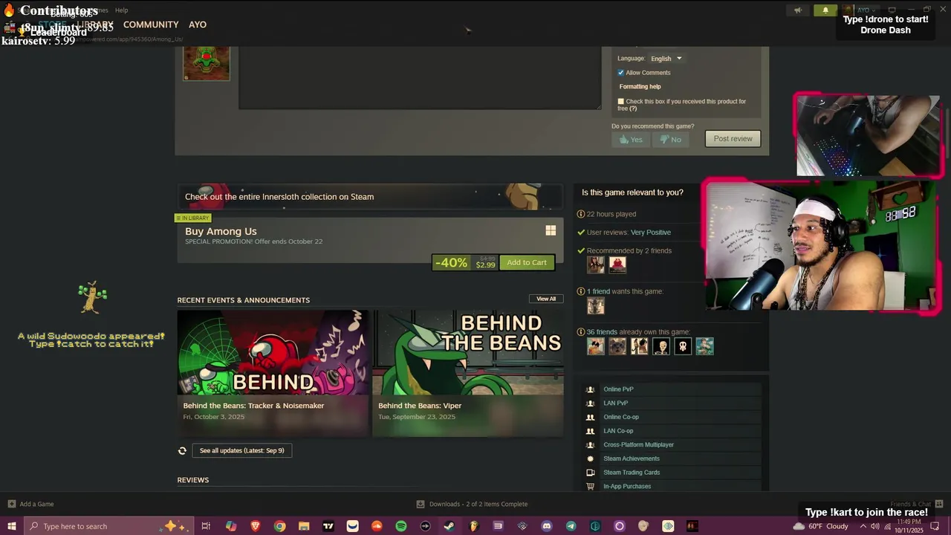
Task: Open the Formatting help link
Action: [x=640, y=87]
